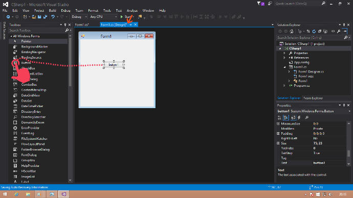Click Solution Explorer search magnifier icon

point(346,37)
